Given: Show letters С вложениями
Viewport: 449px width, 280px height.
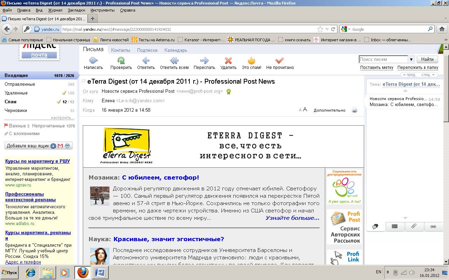Looking at the screenshot, I should pyautogui.click(x=24, y=134).
